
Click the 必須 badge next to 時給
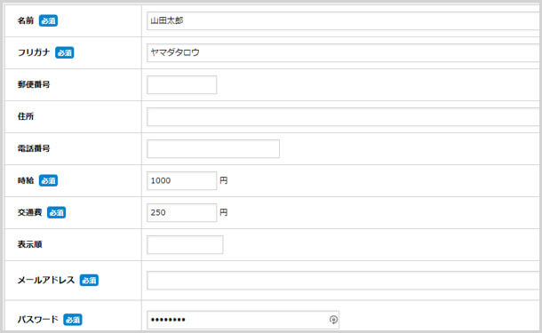[x=48, y=180]
